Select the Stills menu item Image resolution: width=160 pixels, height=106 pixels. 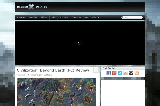54,17
